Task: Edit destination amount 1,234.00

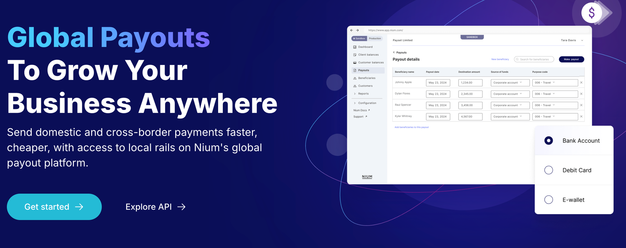Action: tap(470, 83)
